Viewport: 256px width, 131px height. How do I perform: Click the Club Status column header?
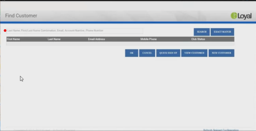(198, 39)
